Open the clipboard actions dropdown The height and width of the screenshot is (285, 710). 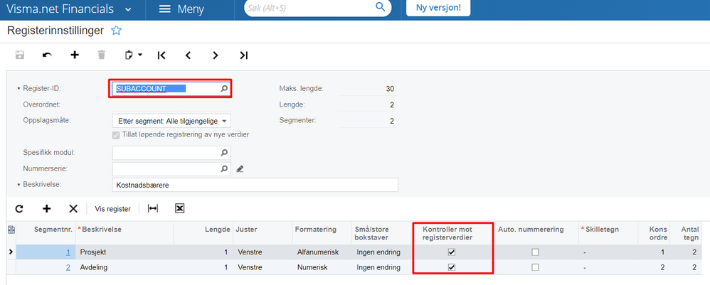[x=133, y=55]
